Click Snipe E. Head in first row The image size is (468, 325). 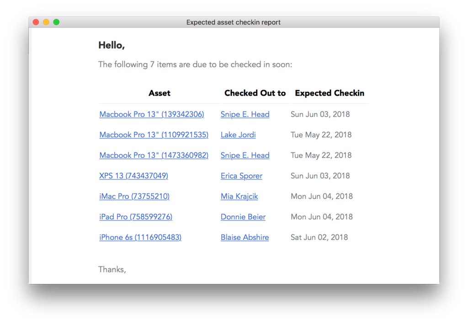click(x=245, y=114)
